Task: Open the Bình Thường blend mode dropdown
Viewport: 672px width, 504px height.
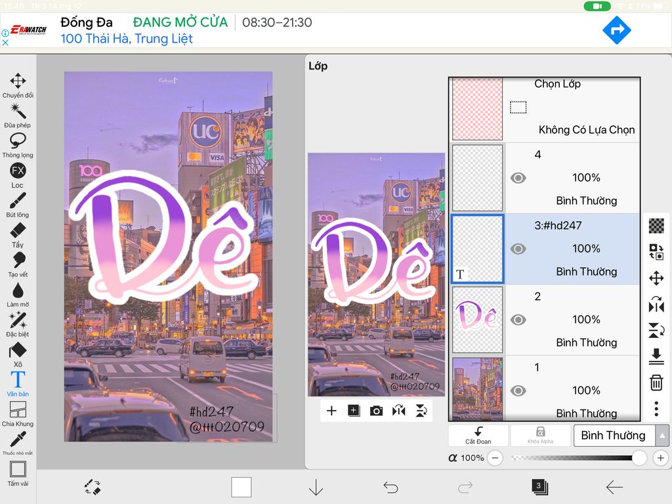Action: (x=614, y=436)
